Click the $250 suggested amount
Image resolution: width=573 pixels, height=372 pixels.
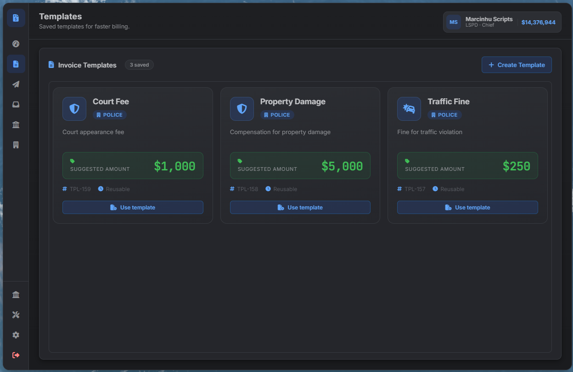pyautogui.click(x=517, y=166)
